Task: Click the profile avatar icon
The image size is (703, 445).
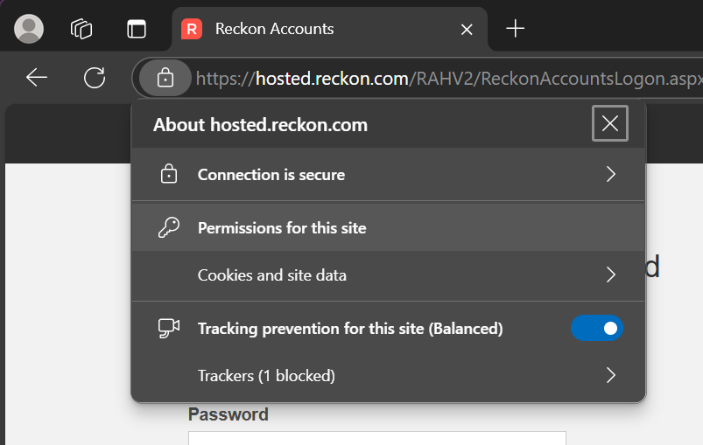Action: tap(29, 29)
